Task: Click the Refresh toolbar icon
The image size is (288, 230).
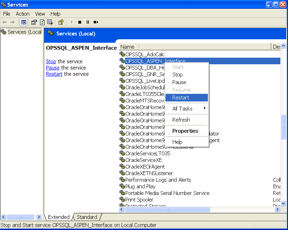Action: [42, 22]
